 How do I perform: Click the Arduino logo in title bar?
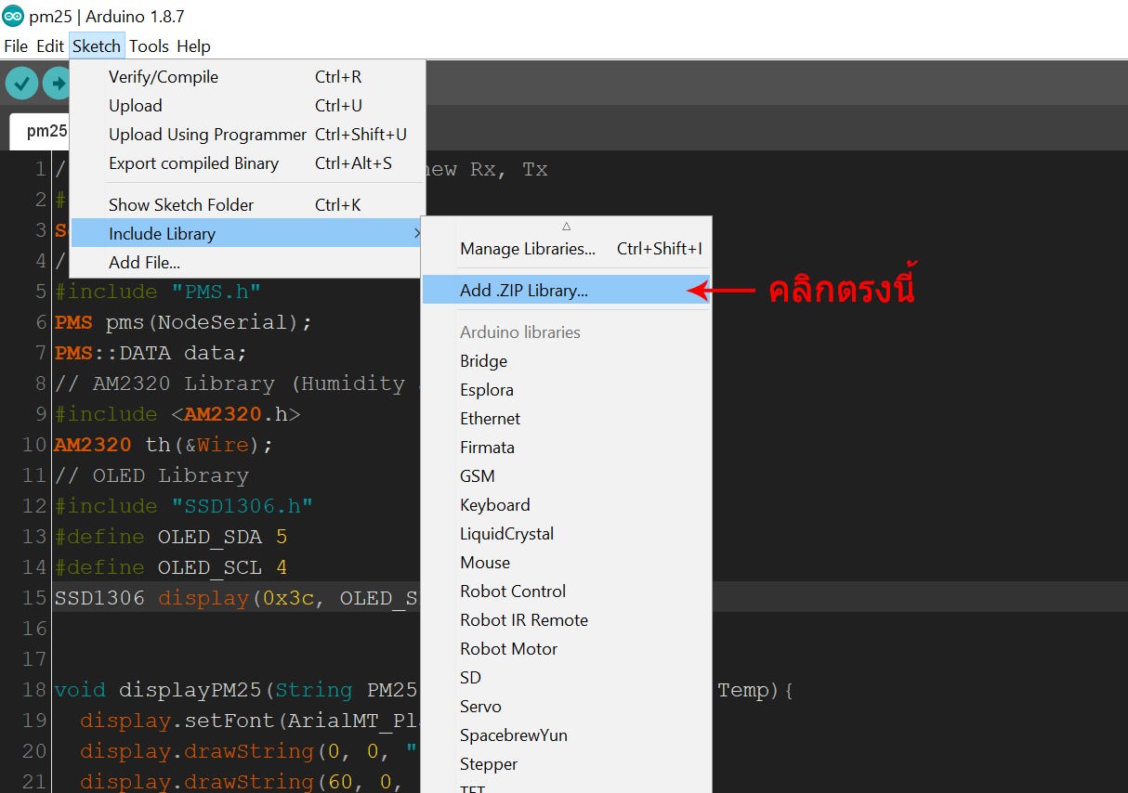13,16
